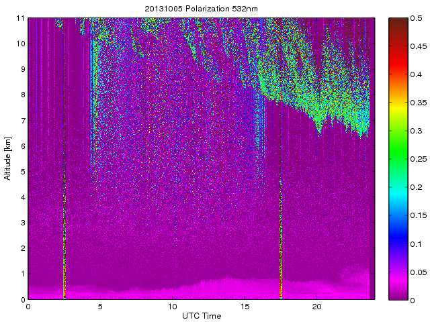The width and height of the screenshot is (430, 322).
Task: Click the colorbar tick label '0.35'
Action: [419, 103]
